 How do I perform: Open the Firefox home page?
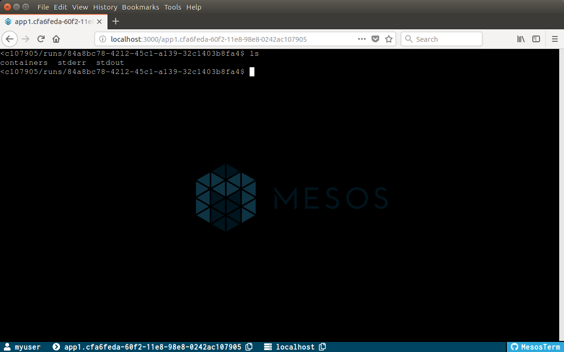pos(56,39)
